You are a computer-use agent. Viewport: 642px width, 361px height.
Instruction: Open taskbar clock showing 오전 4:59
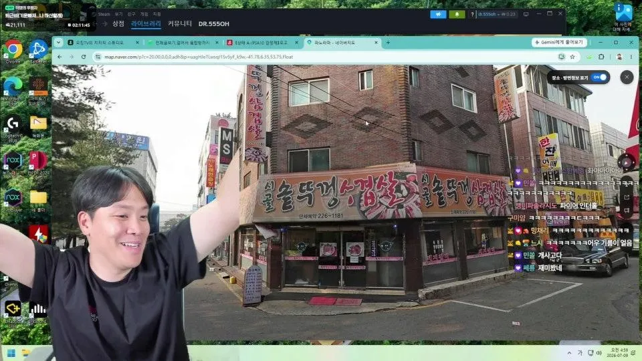(x=617, y=353)
